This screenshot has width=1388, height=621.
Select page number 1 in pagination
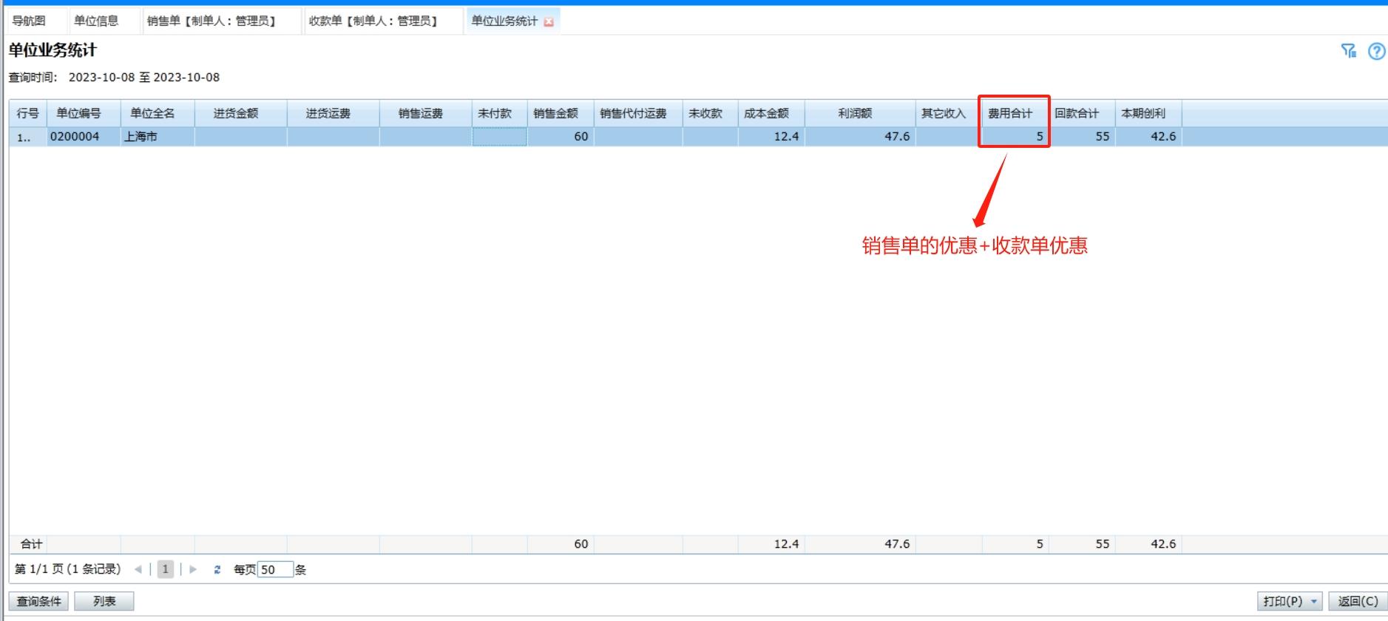[x=166, y=569]
